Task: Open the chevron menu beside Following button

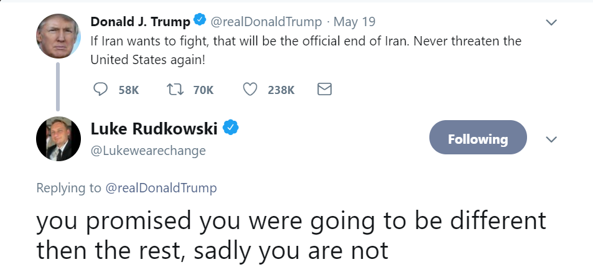Action: pos(551,139)
